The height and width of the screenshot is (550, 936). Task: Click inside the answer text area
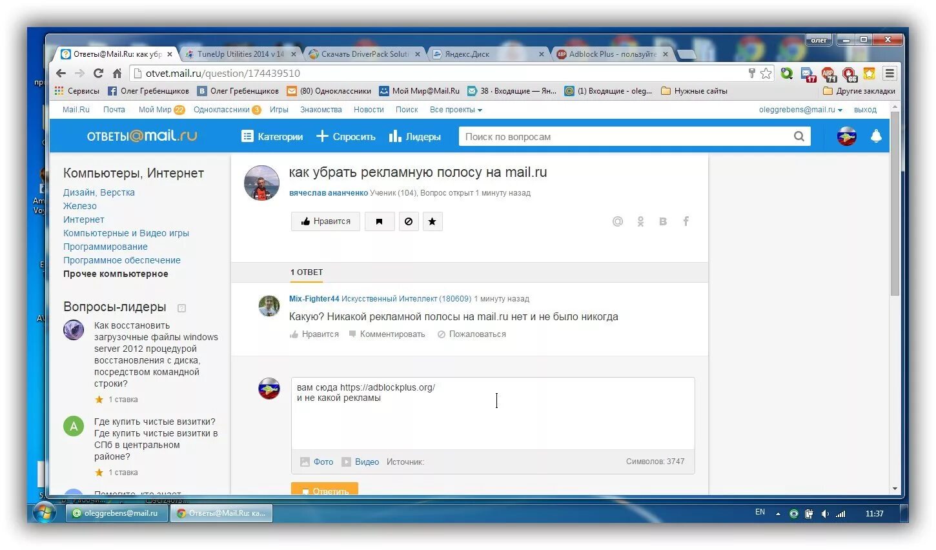[493, 413]
